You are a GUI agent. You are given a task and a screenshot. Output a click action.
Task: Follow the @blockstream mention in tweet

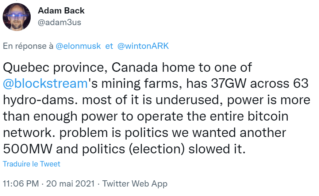click(x=45, y=83)
